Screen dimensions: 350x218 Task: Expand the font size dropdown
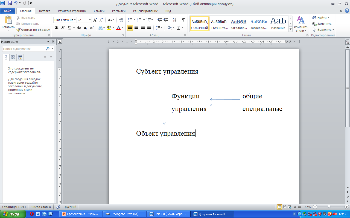point(90,20)
